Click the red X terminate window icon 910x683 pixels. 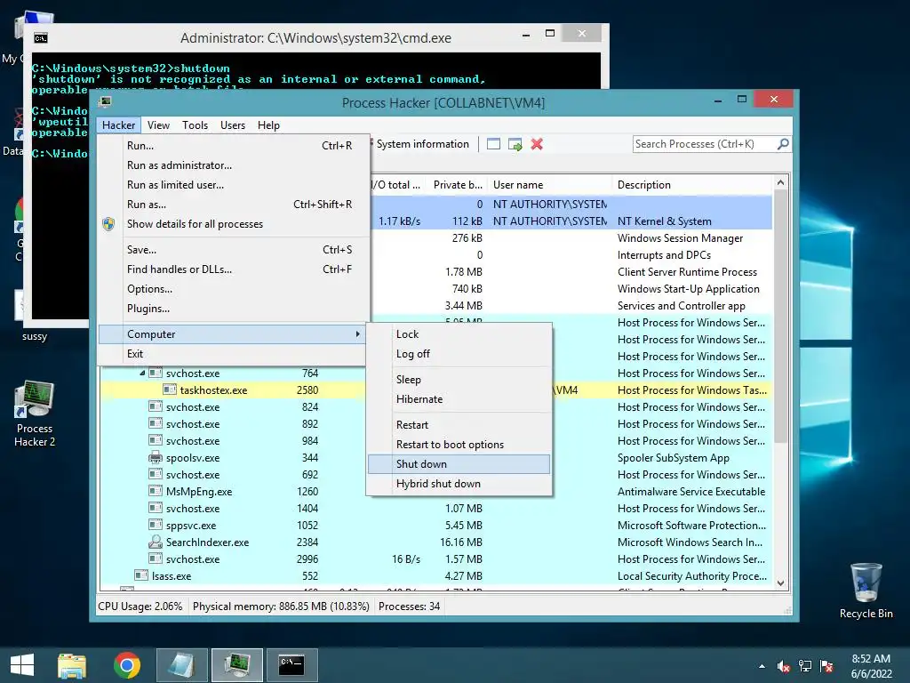tap(537, 144)
